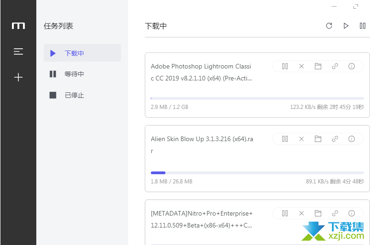Pause the Adobe Photoshop Lightroom download
Screen dimensions: 370x245
pyautogui.click(x=285, y=66)
